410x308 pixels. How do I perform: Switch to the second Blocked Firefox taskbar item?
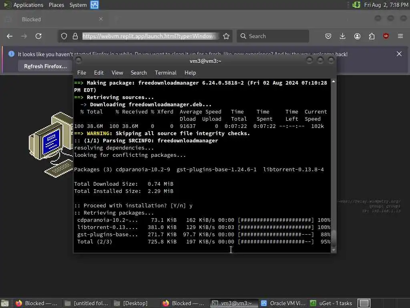click(183, 303)
